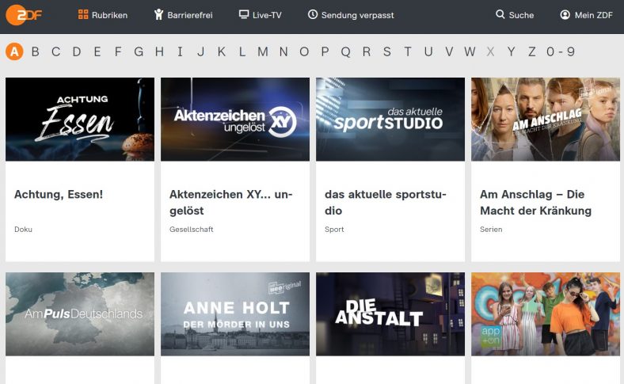Open das aktuelle sportstudio thumbnail
624x384 pixels.
(x=390, y=120)
